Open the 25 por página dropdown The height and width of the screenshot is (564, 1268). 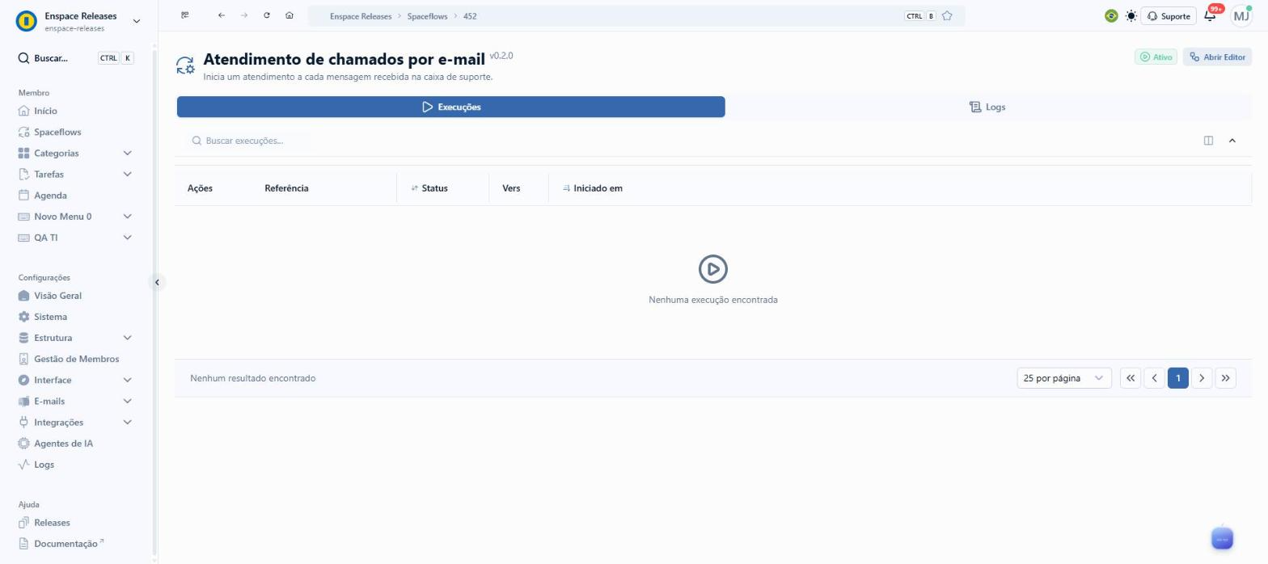1063,378
